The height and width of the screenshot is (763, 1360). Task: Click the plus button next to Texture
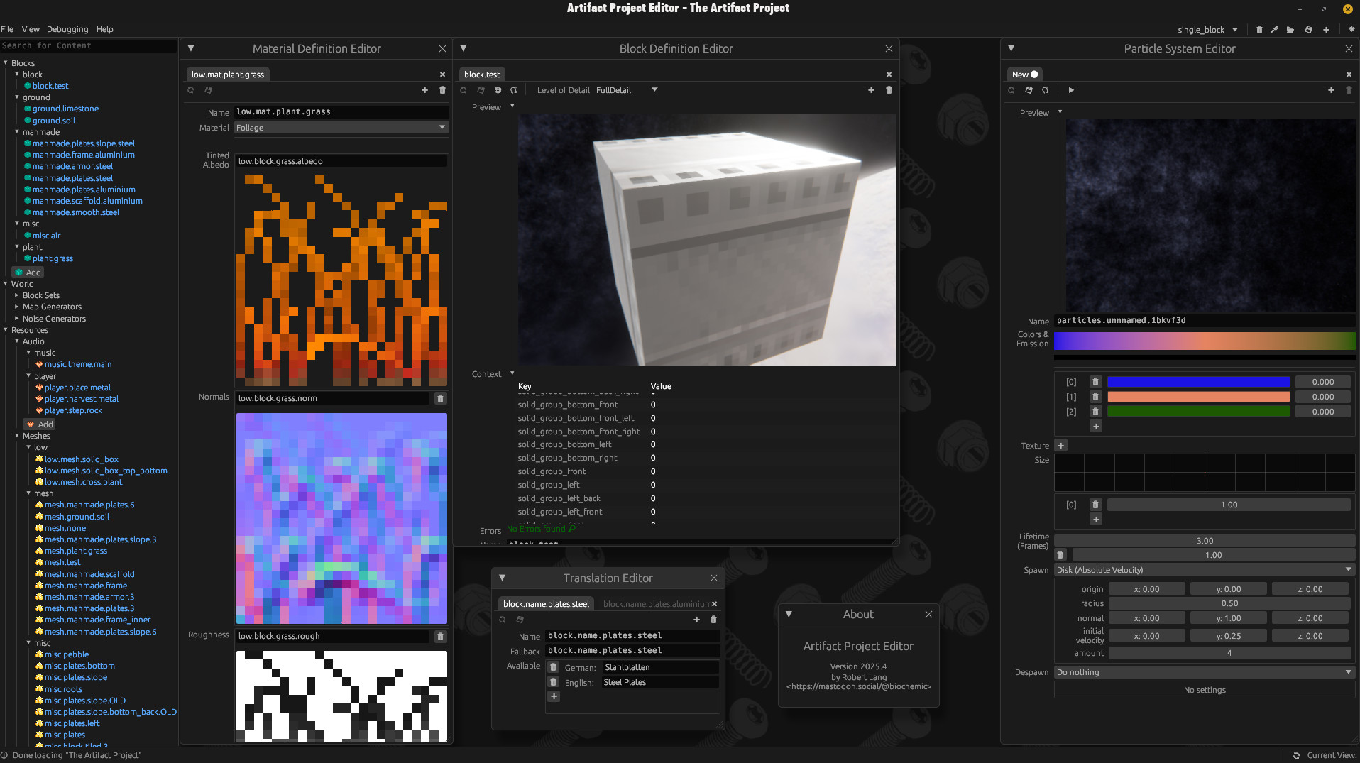1060,446
